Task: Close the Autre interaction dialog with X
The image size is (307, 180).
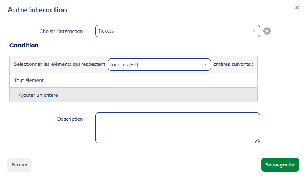Action: coord(297,7)
